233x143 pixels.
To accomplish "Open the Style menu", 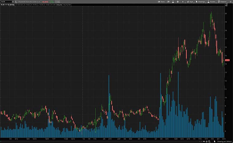I will tap(190, 2).
